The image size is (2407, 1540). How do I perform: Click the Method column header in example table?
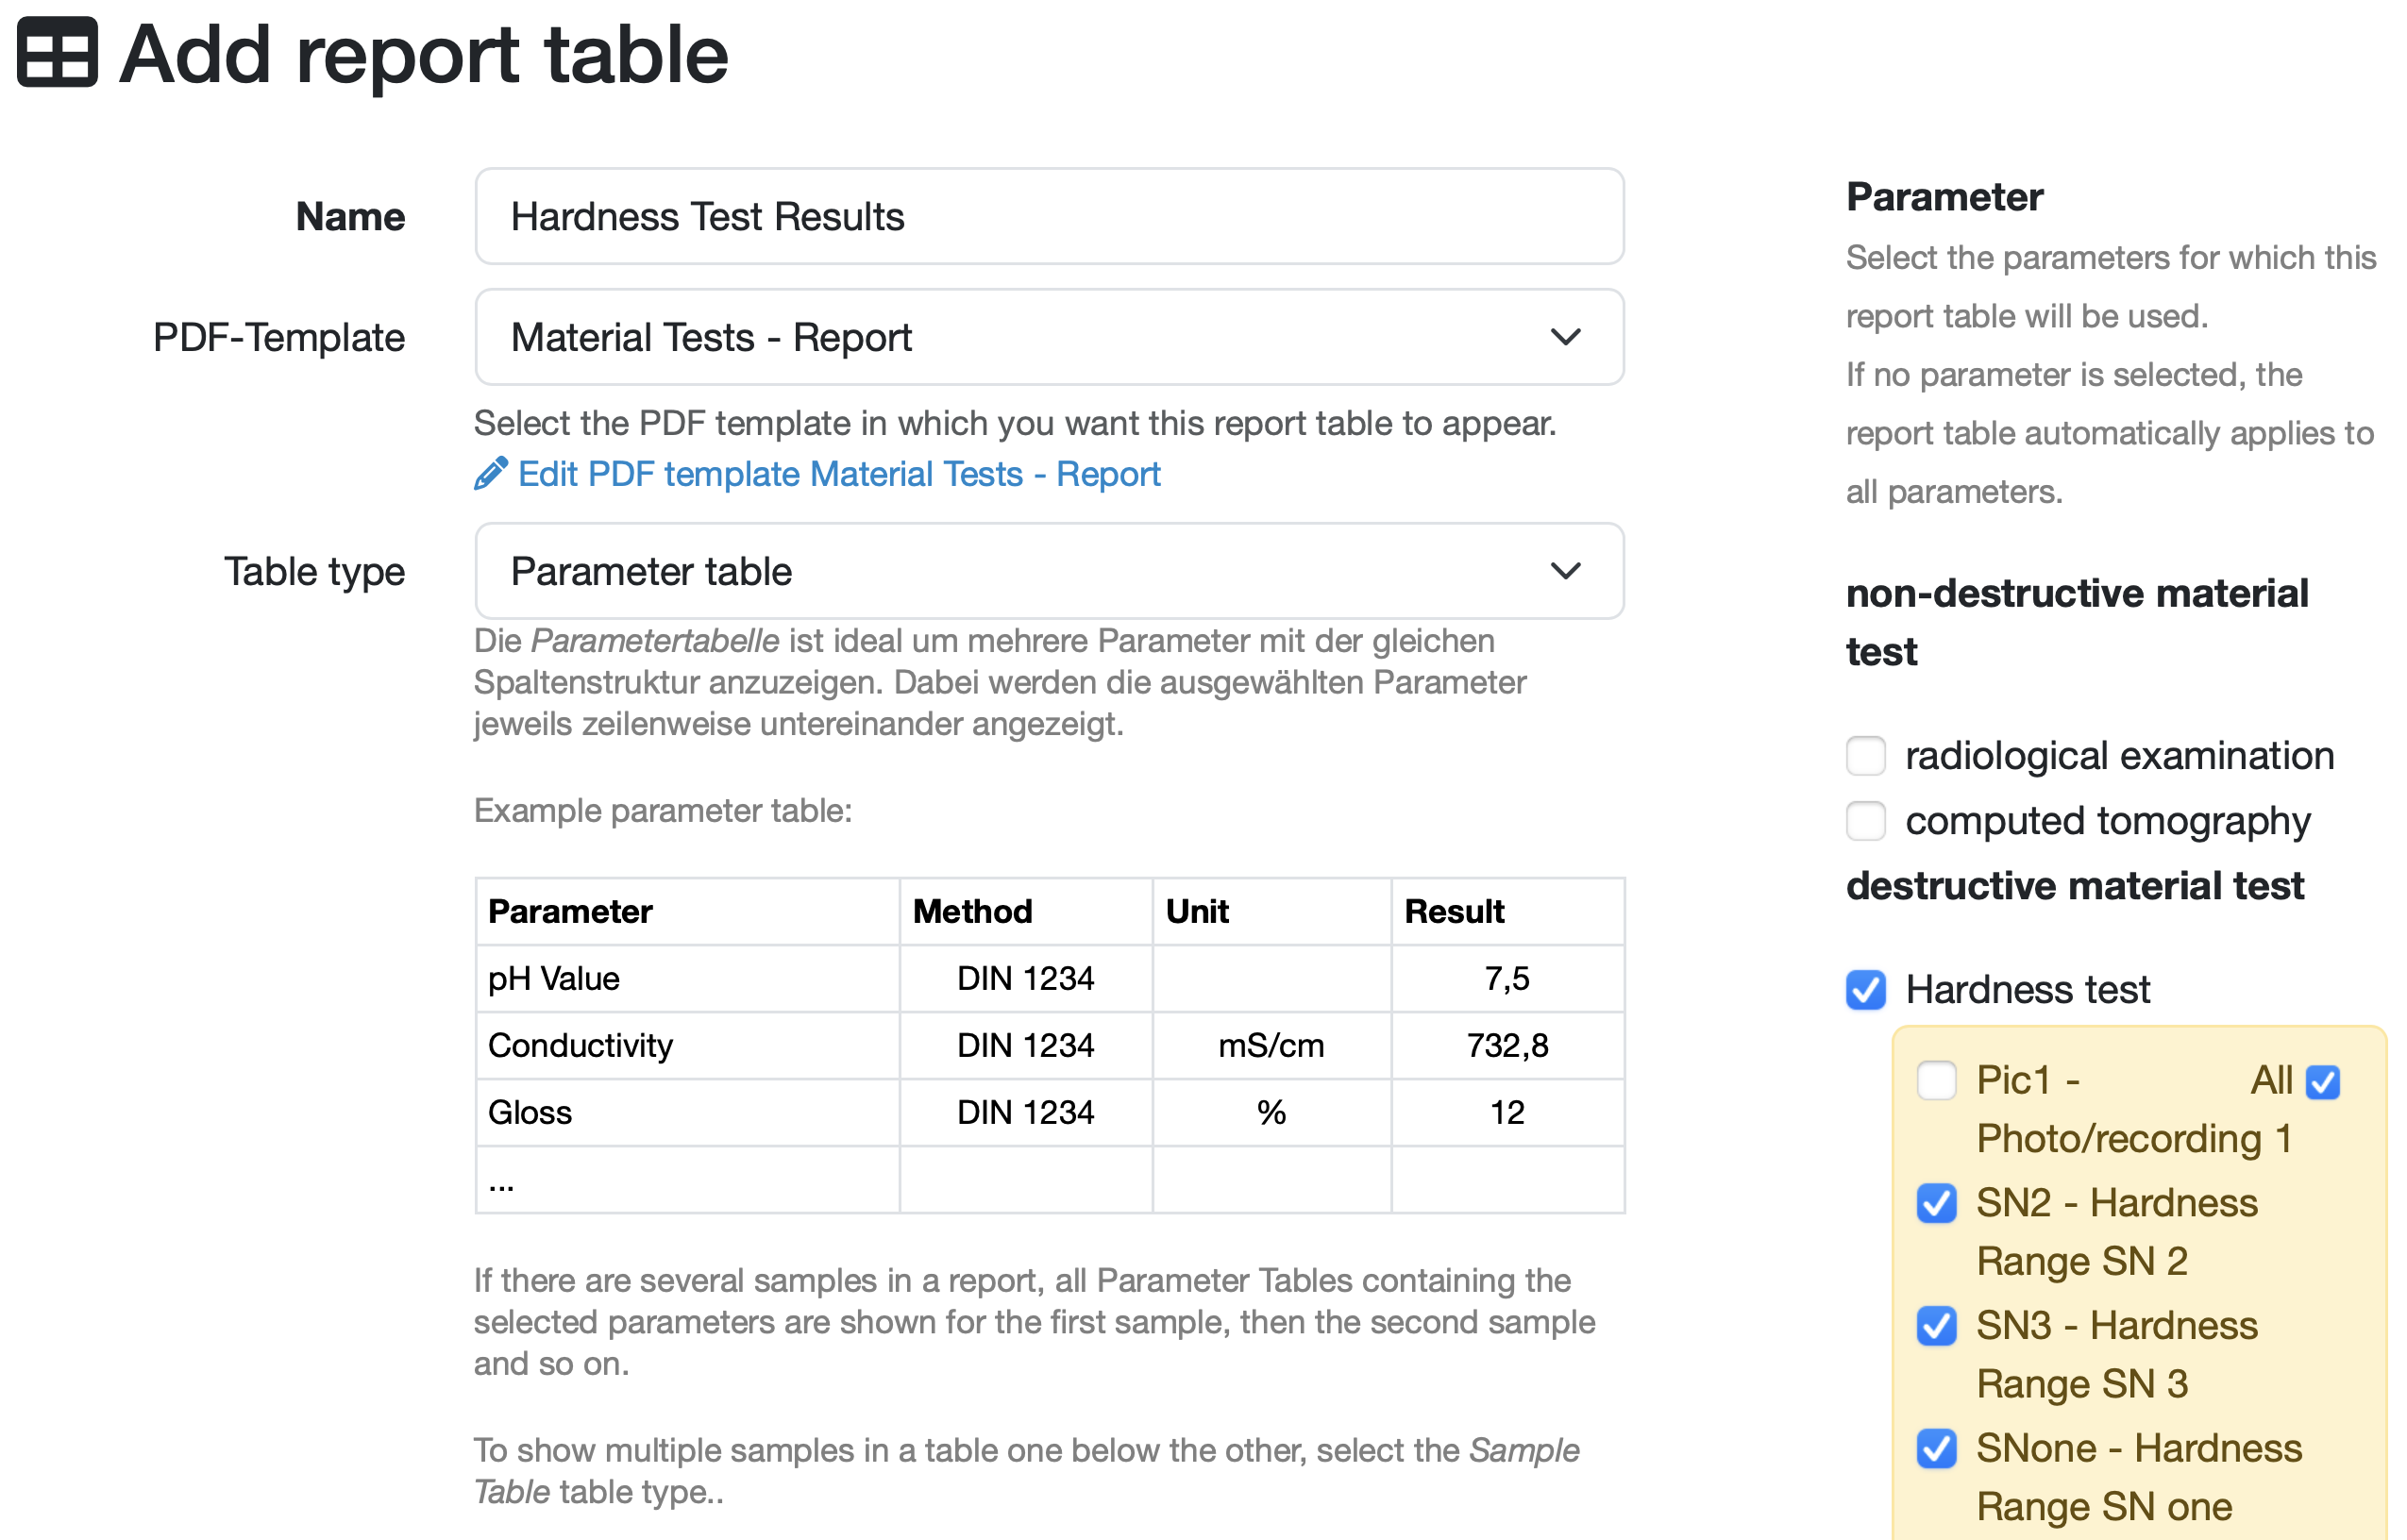[x=972, y=912]
